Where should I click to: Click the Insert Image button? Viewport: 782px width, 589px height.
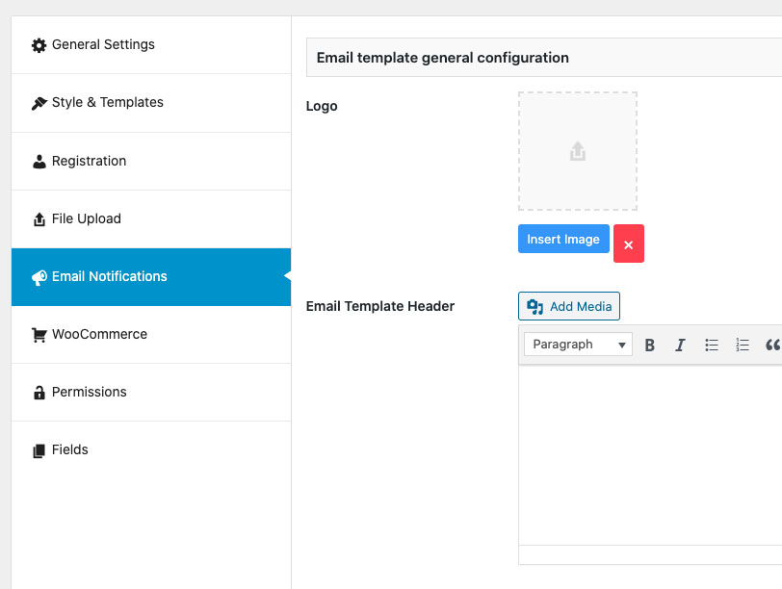(x=563, y=239)
